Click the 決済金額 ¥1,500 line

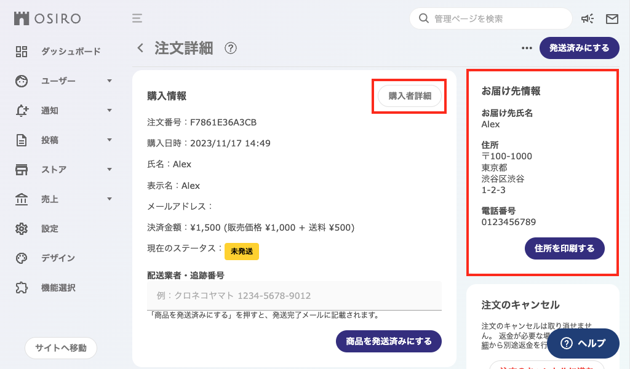click(x=251, y=228)
